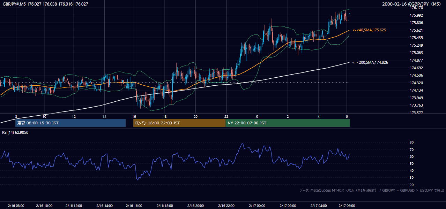
Task: Click RSI scale value 80
Action: 411,142
